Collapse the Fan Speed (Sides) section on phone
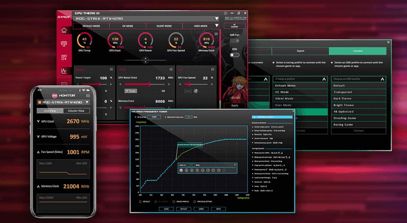Viewport: 407px width, 223px height. (38, 152)
